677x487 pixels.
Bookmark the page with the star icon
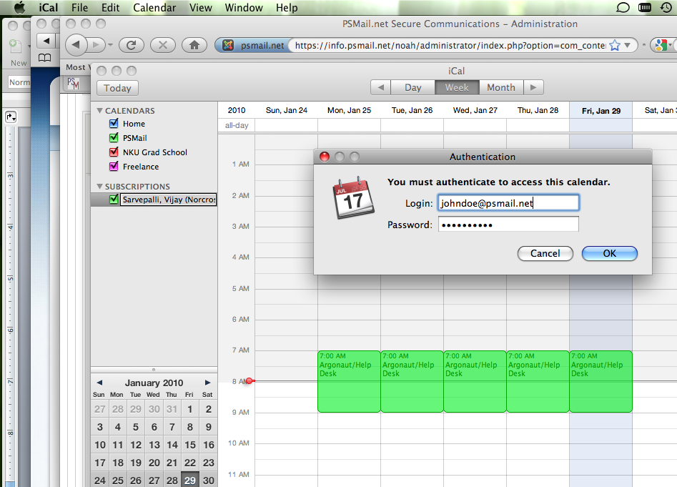614,45
